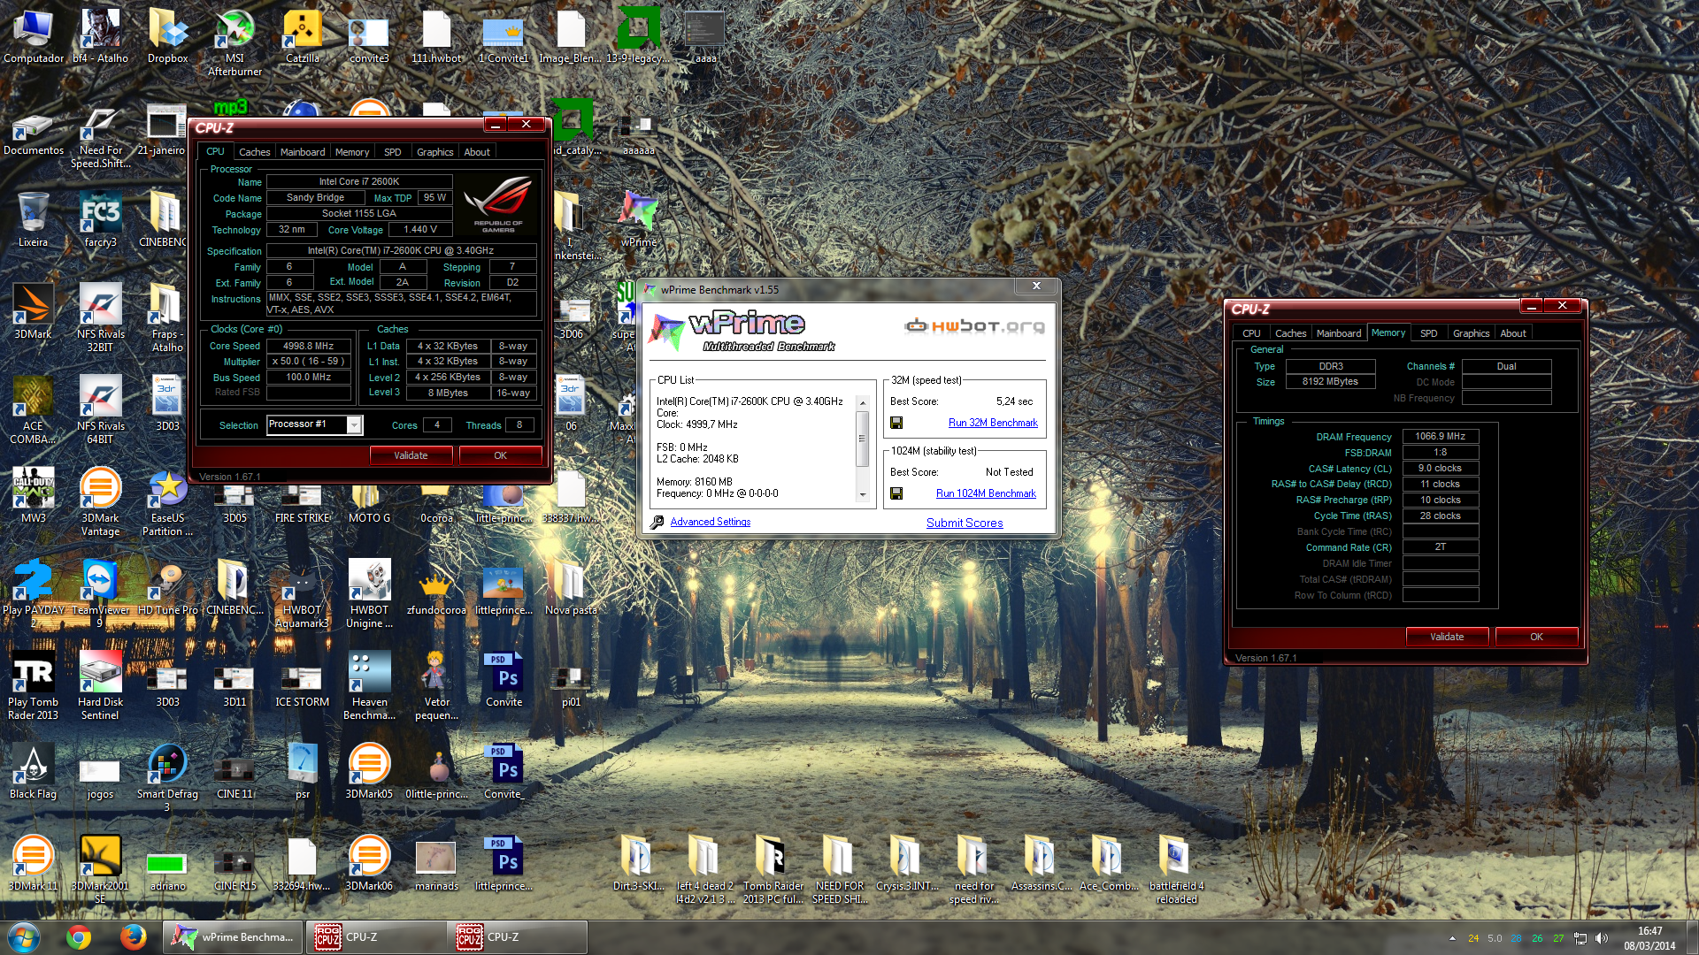The image size is (1699, 955).
Task: Open the Catzilla desktop icon
Action: coord(303,37)
